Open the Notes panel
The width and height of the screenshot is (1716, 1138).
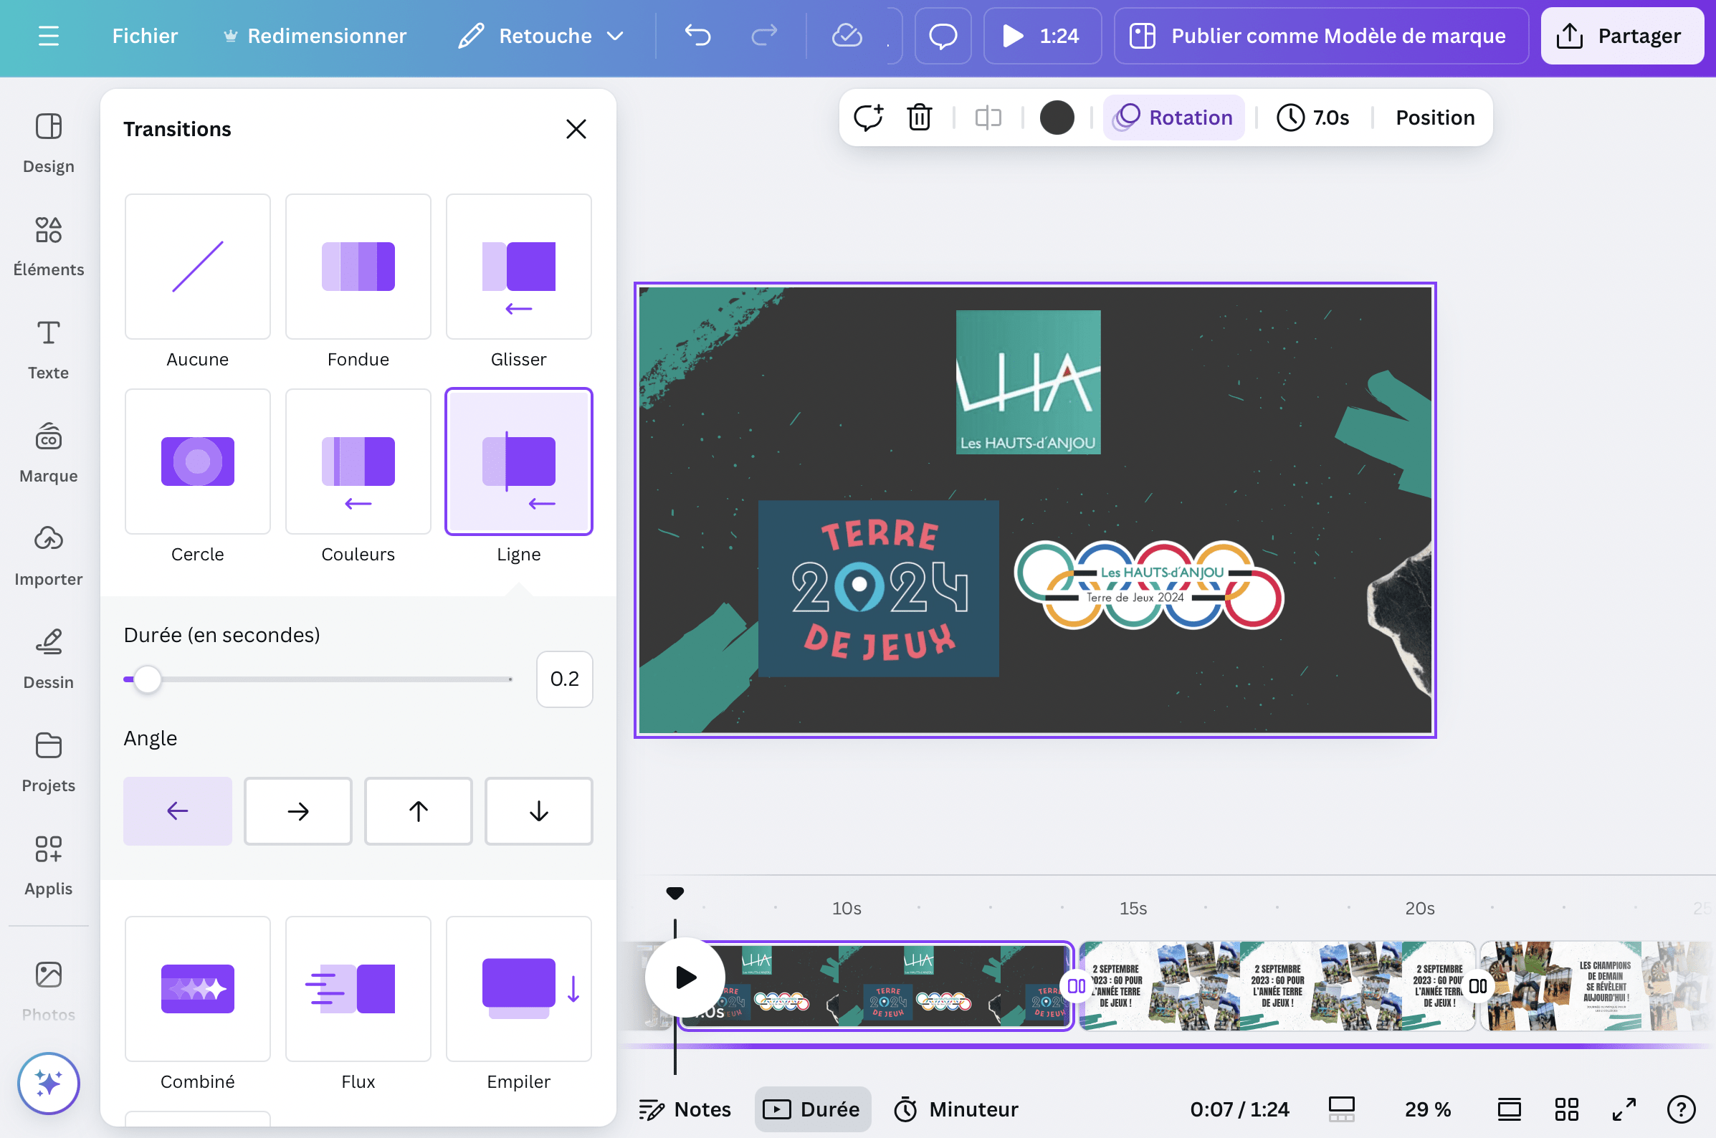click(685, 1109)
